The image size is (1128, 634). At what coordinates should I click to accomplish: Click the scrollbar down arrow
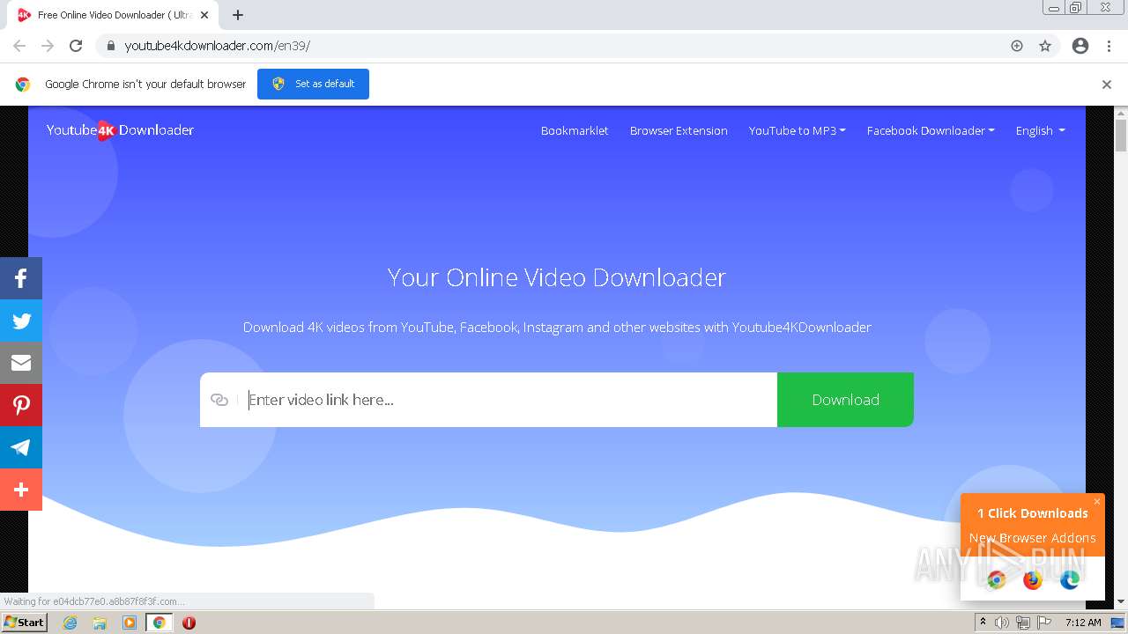pyautogui.click(x=1121, y=601)
